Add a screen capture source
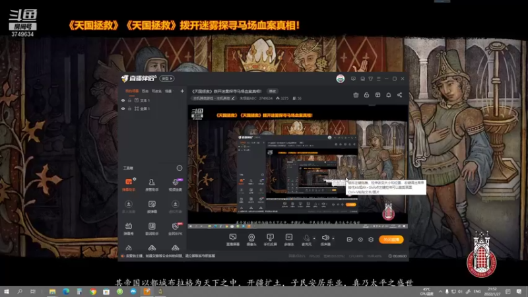The width and height of the screenshot is (528, 297). (x=233, y=240)
